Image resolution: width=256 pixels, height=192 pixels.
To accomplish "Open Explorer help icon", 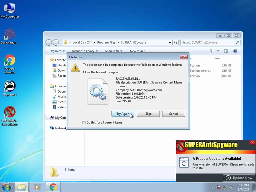I will click(x=235, y=51).
